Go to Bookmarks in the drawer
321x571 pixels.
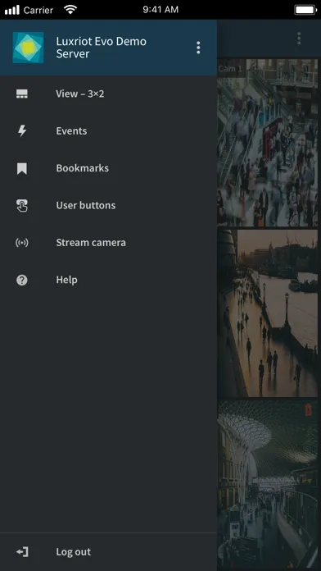[108, 168]
